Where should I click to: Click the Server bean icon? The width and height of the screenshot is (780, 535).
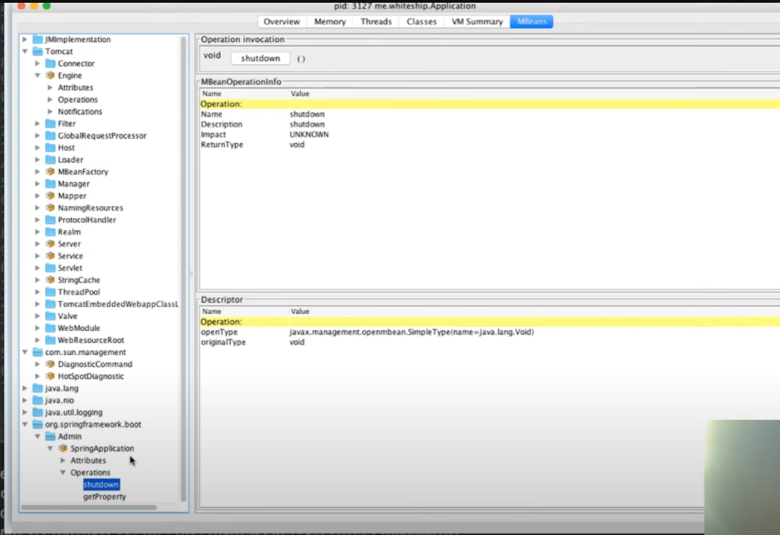pyautogui.click(x=50, y=244)
